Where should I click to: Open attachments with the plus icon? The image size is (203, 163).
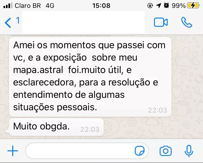pyautogui.click(x=13, y=151)
